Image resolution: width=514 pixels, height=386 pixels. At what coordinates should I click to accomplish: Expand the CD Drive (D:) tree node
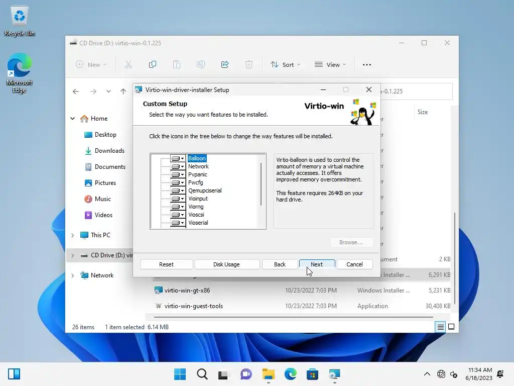coord(72,255)
